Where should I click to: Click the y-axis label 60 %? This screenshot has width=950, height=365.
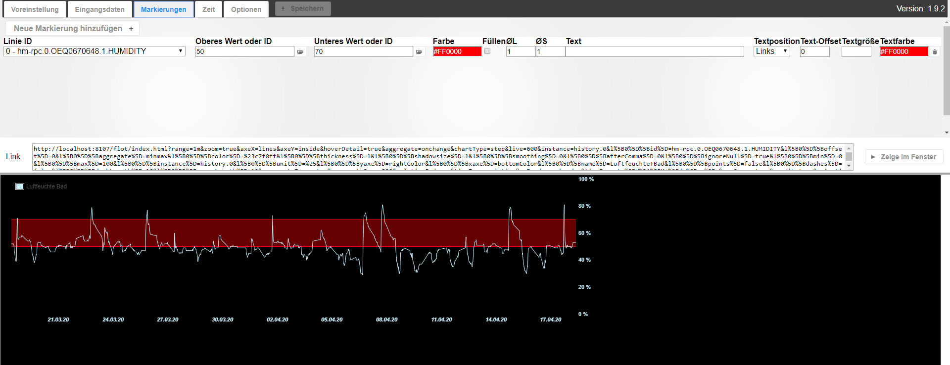584,233
